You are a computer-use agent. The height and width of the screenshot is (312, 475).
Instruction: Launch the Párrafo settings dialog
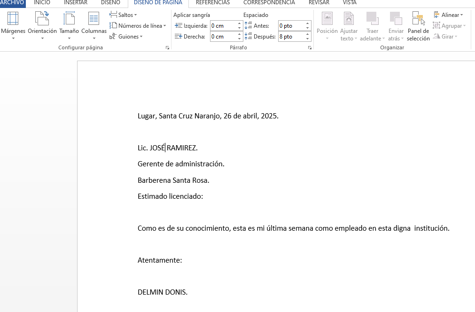(x=310, y=48)
